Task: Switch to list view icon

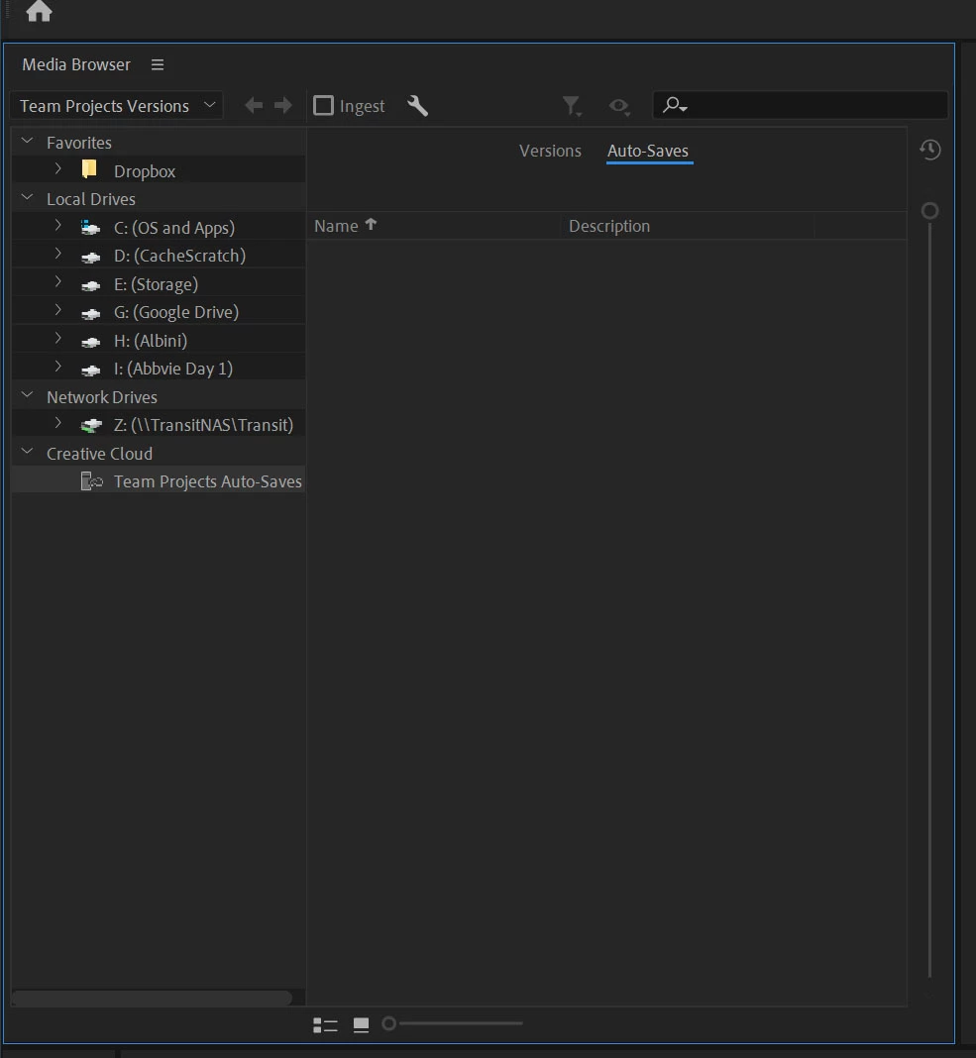Action: (x=325, y=1025)
